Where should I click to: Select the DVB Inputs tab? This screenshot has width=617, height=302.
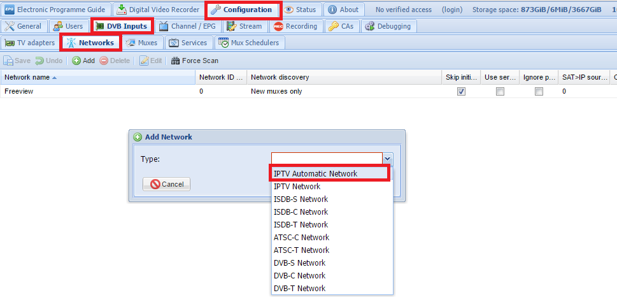(122, 26)
